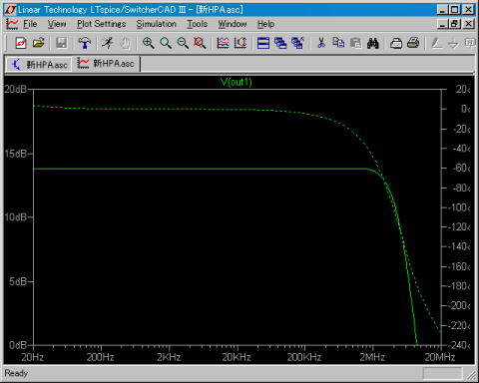Screen dimensions: 479x383
Task: Click the 20Hz frequency axis label
Action: pyautogui.click(x=33, y=357)
